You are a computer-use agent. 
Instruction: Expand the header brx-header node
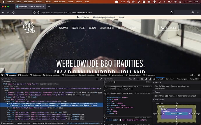coord(4,97)
